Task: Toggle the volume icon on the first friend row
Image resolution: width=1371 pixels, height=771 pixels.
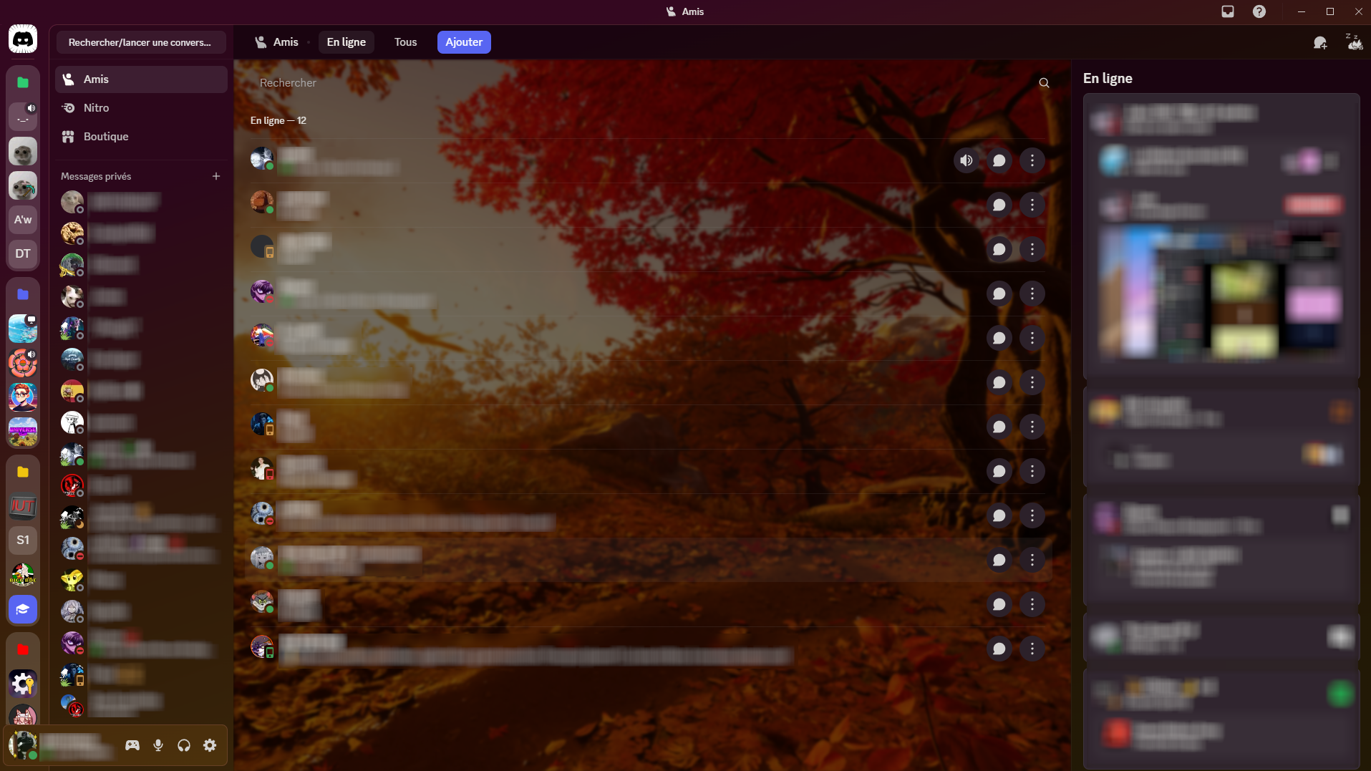Action: (x=965, y=160)
